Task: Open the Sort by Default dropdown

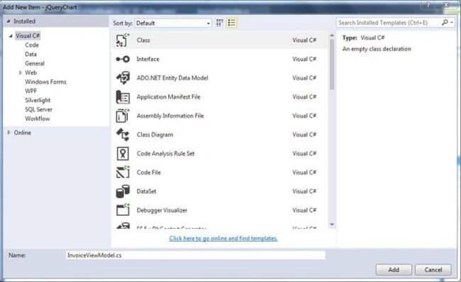Action: pos(173,23)
